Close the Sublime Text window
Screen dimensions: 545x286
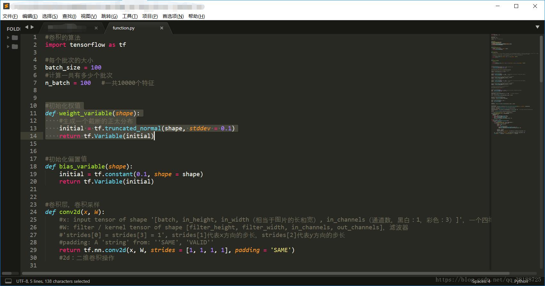click(x=535, y=6)
